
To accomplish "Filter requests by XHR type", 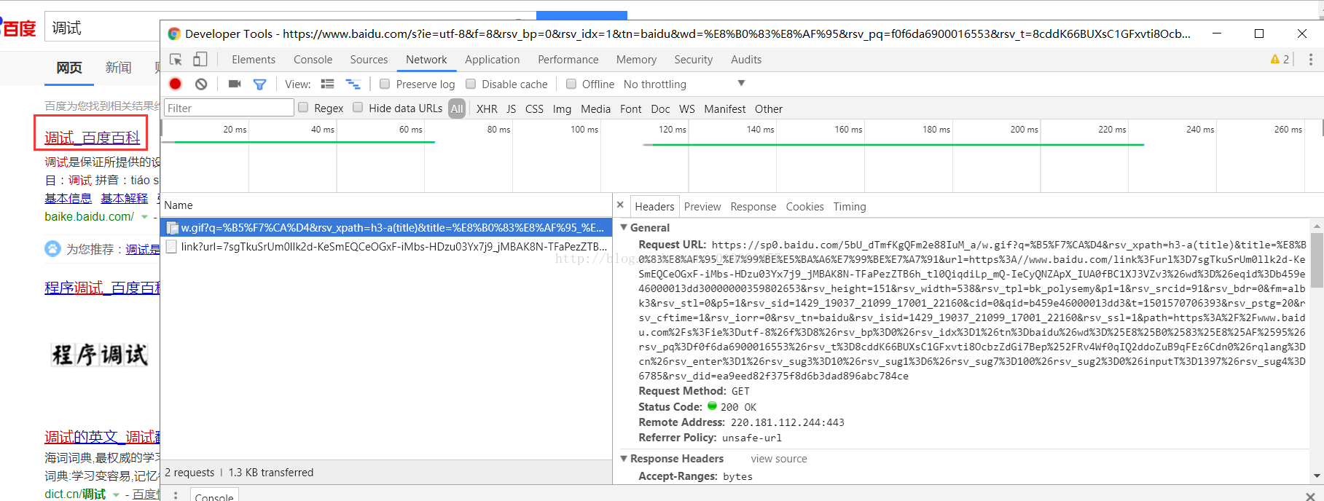I will click(x=487, y=109).
